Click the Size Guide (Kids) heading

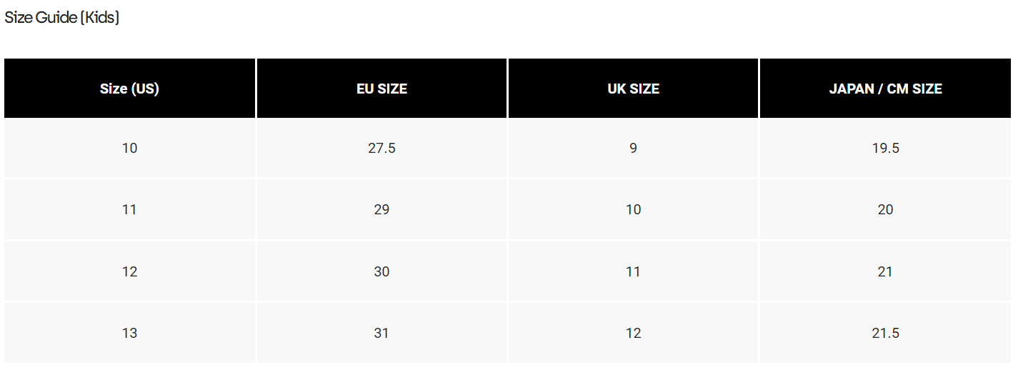click(x=62, y=18)
